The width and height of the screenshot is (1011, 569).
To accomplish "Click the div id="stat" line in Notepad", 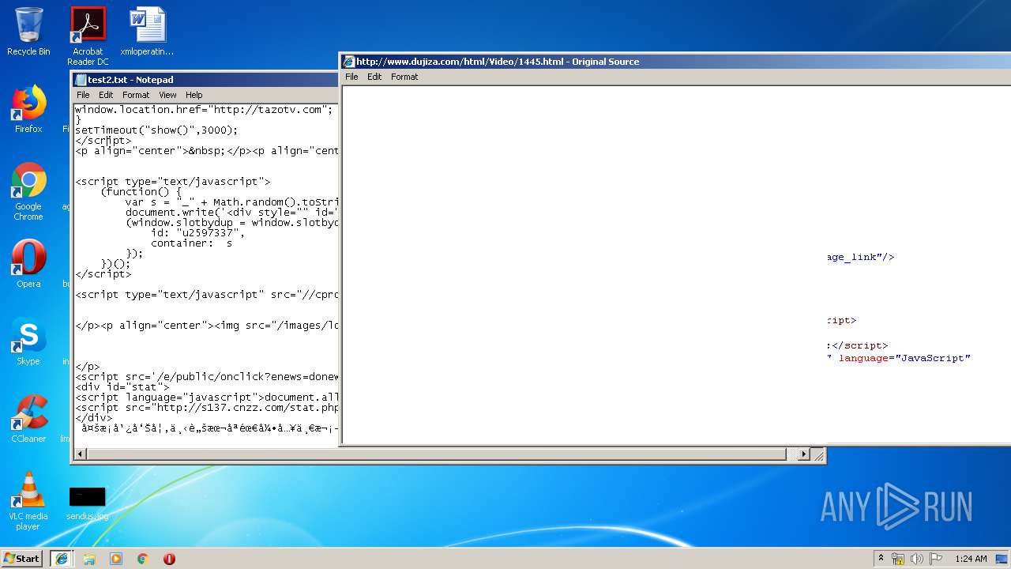I will click(122, 387).
